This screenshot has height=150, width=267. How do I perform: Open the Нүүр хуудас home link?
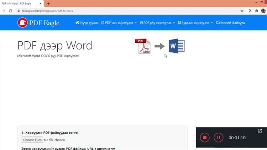[x=87, y=23]
